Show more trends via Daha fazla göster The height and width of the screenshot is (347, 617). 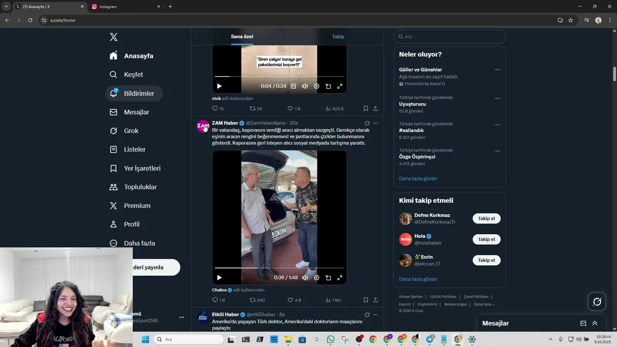click(x=418, y=179)
